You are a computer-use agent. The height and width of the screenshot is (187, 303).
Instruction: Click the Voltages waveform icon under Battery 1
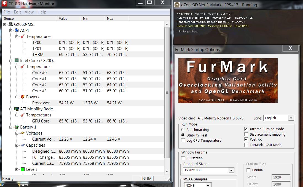[x=23, y=133]
